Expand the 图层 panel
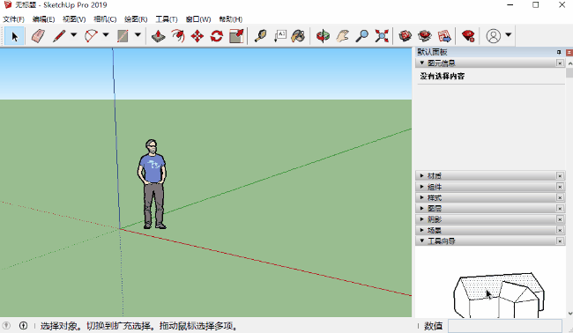 pyautogui.click(x=421, y=209)
